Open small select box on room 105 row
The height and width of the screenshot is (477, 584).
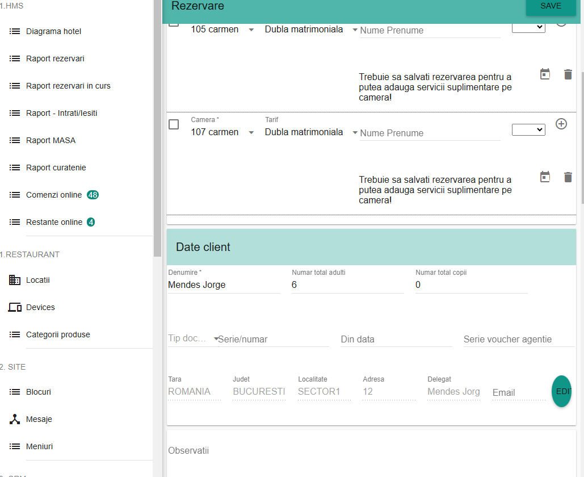pyautogui.click(x=528, y=28)
